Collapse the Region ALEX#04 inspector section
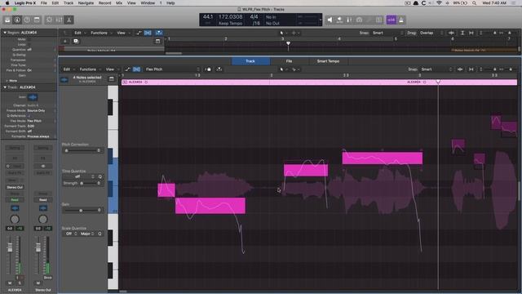This screenshot has height=294, width=522. tap(5, 33)
